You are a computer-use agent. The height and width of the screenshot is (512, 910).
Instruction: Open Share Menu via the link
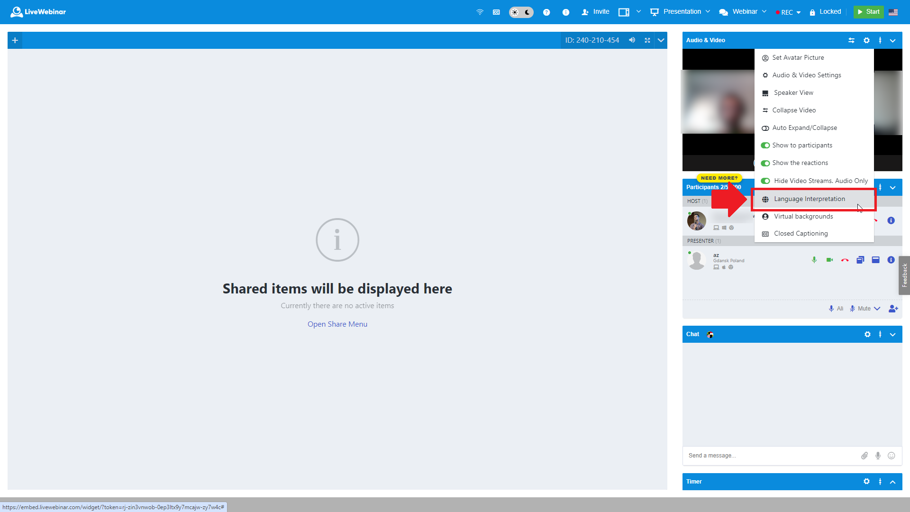(x=337, y=324)
